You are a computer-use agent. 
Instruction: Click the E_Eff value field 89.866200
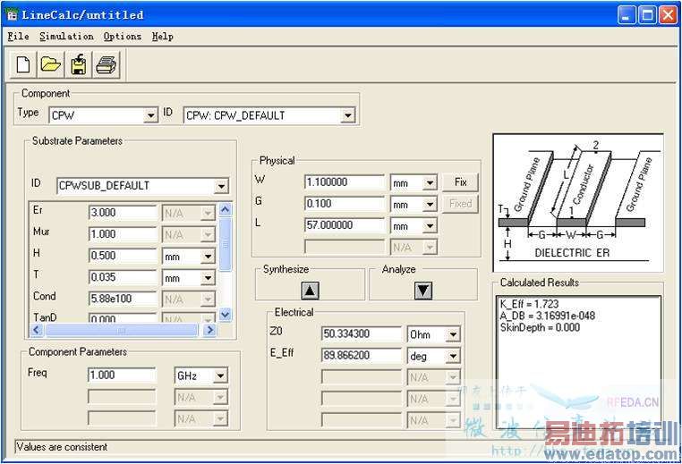[x=362, y=356]
